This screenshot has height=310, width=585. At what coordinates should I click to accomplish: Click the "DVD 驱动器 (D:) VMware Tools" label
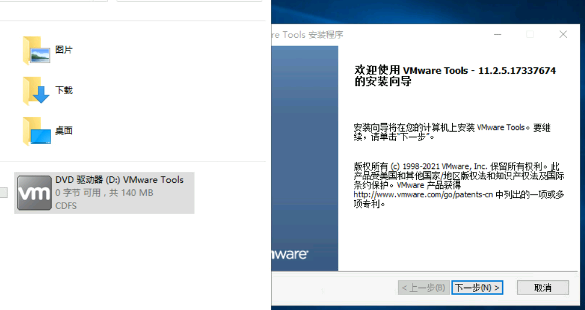[x=119, y=180]
